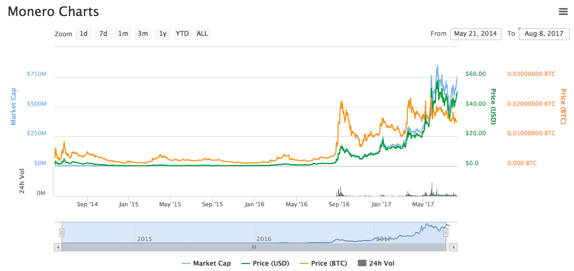Toggle Market Cap series in legend
The height and width of the screenshot is (271, 574).
[206, 264]
